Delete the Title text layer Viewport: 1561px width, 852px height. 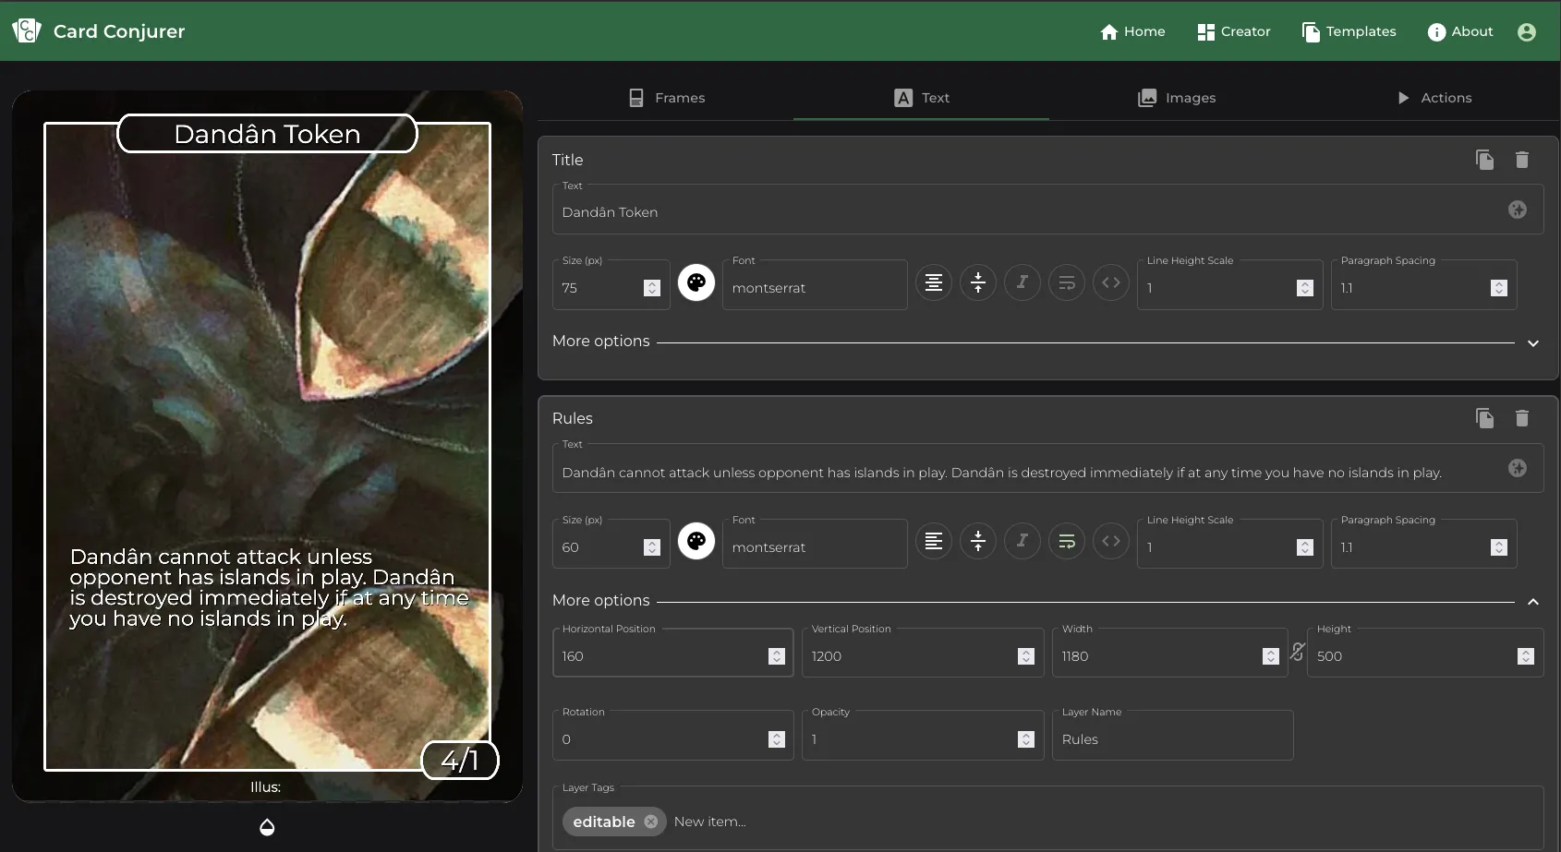click(1521, 160)
